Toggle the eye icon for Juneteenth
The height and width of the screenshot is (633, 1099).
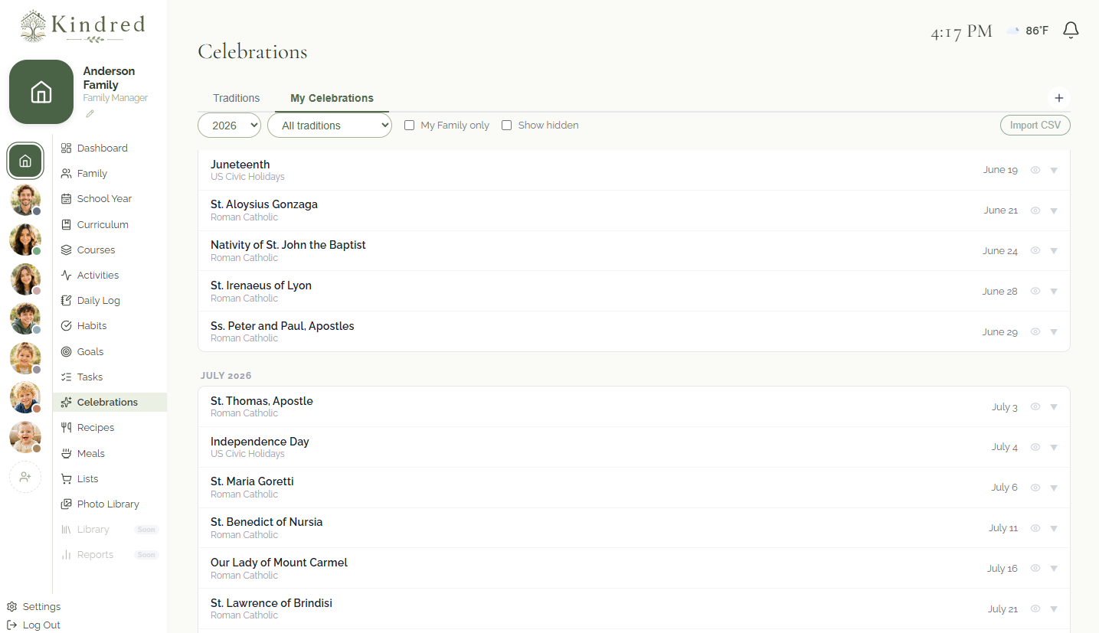pos(1035,170)
